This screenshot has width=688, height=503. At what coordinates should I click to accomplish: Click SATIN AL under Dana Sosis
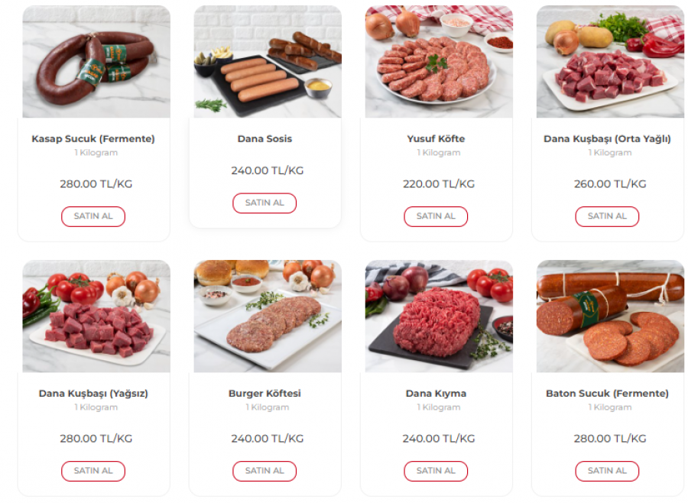click(x=264, y=203)
